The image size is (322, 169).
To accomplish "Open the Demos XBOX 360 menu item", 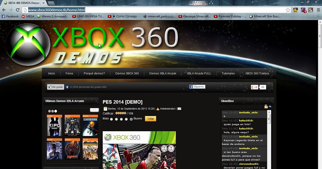I will tap(127, 73).
